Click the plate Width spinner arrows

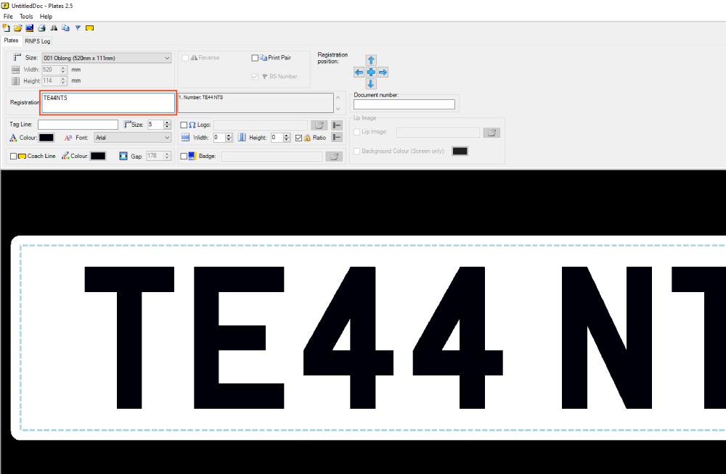(63, 70)
